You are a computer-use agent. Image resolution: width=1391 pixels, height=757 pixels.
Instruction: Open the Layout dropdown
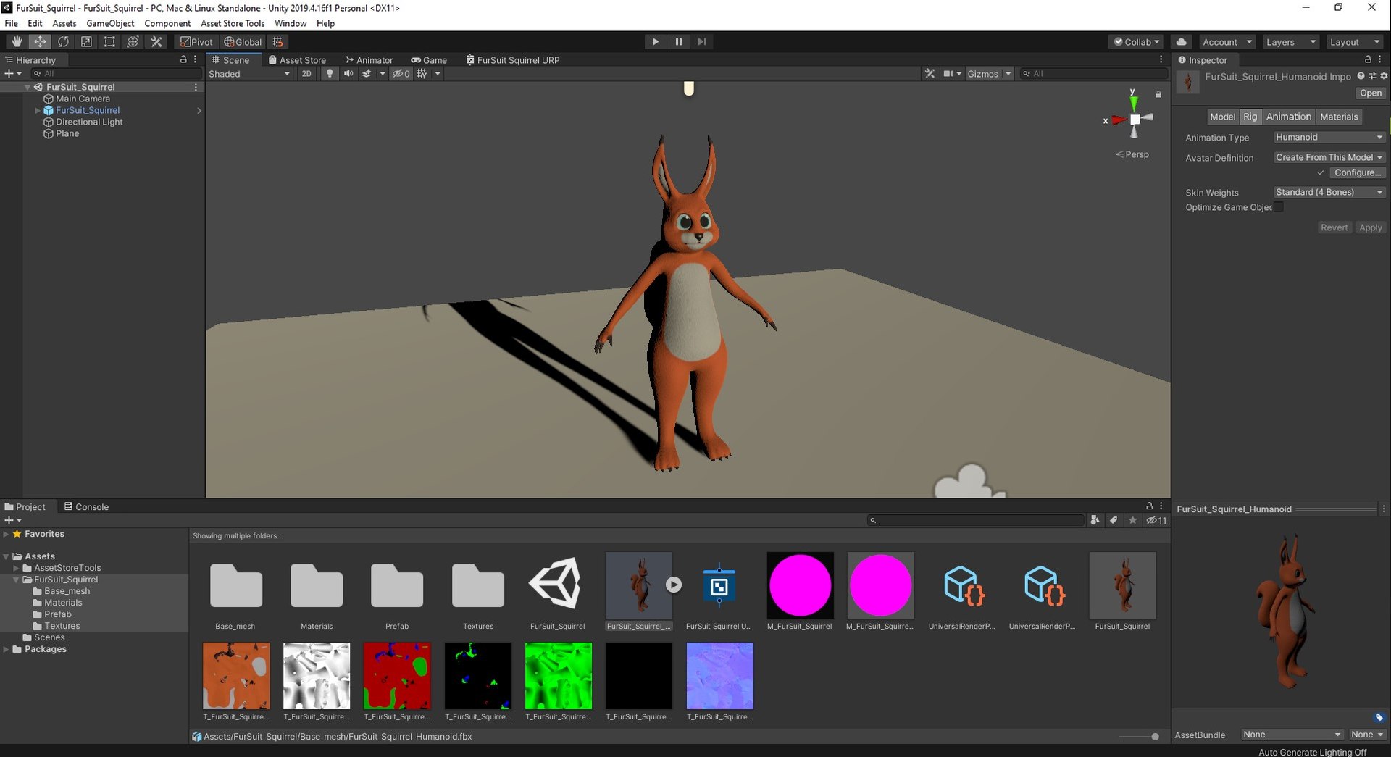point(1354,42)
